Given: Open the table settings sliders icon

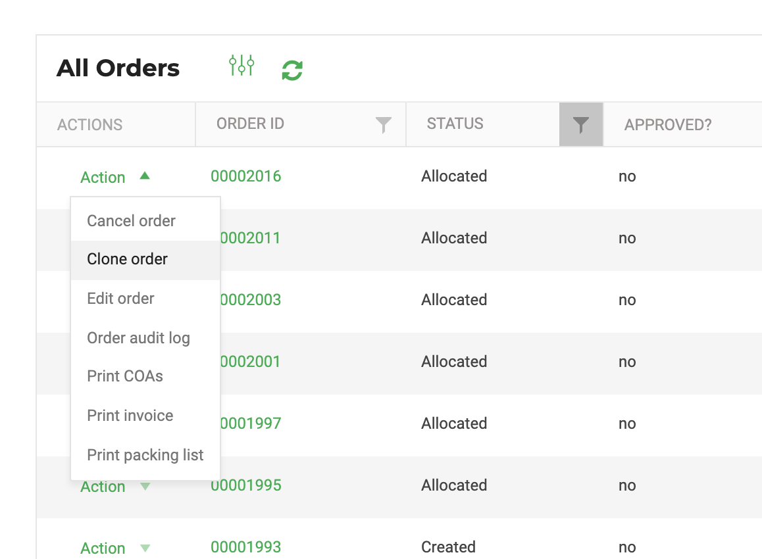Looking at the screenshot, I should [241, 65].
